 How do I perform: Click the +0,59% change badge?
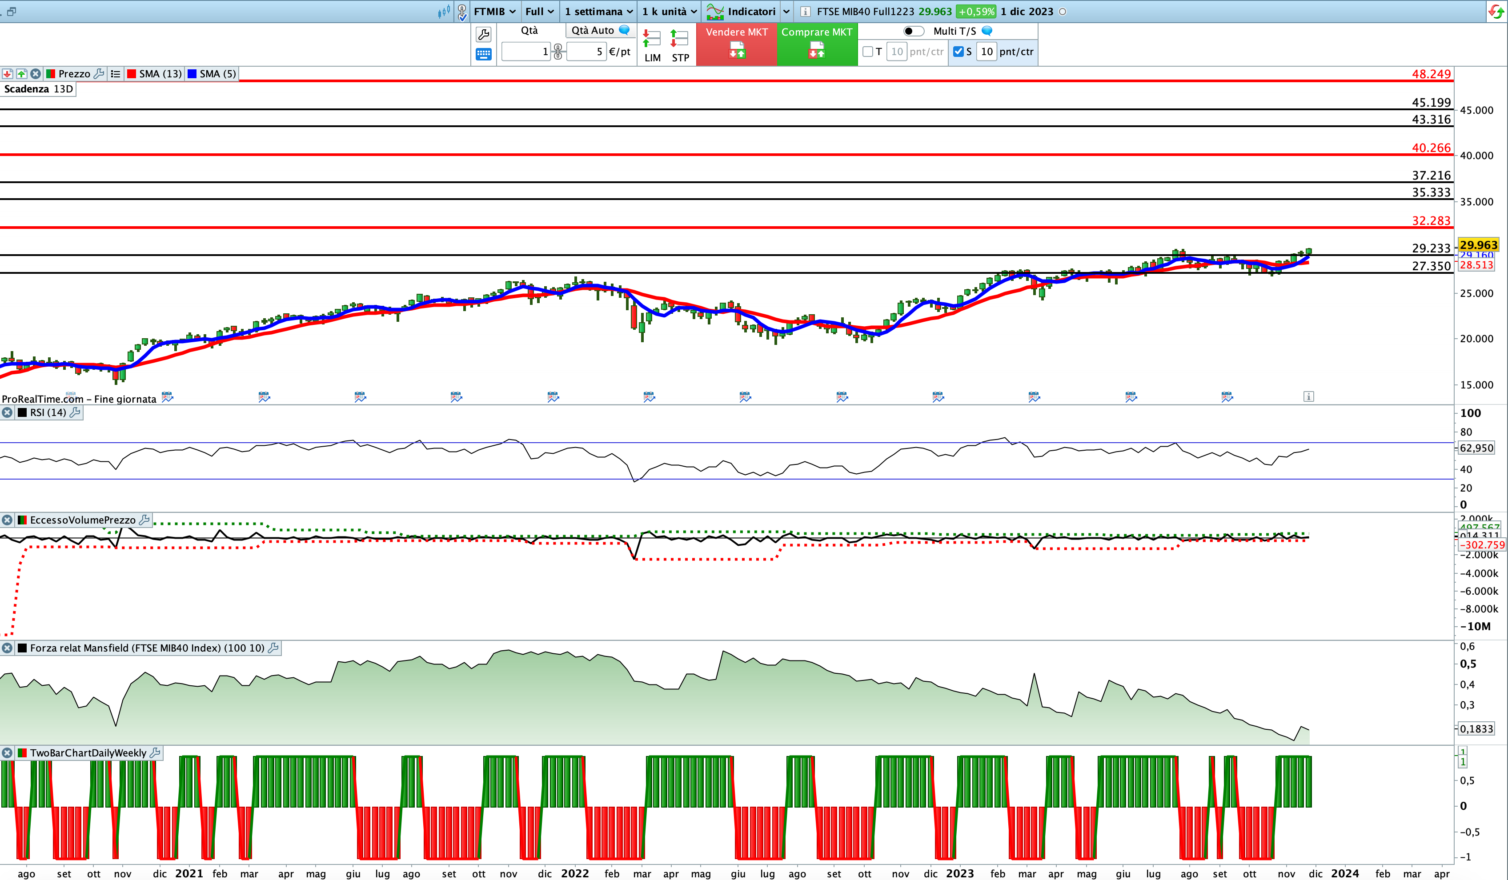pyautogui.click(x=976, y=12)
